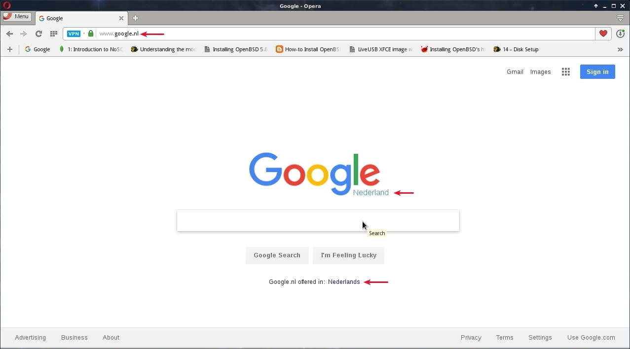
Task: Close the Google tab
Action: pos(121,18)
